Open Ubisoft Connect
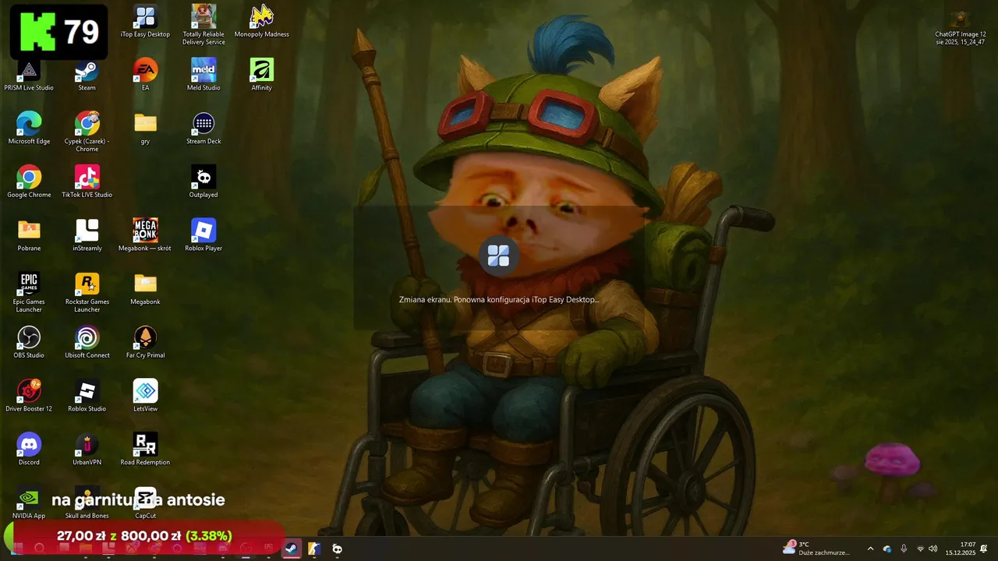 click(x=87, y=342)
